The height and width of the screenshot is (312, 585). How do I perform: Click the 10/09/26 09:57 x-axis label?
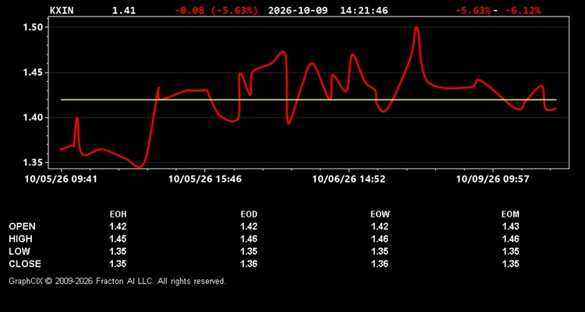pos(493,179)
